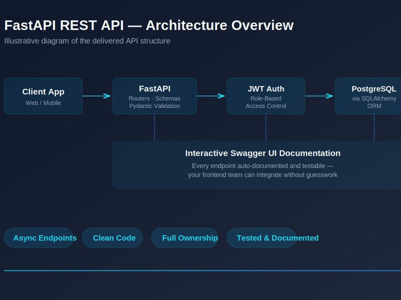Click the arrow from FastAPI to JWT Auth
401x300 pixels.
(211, 96)
